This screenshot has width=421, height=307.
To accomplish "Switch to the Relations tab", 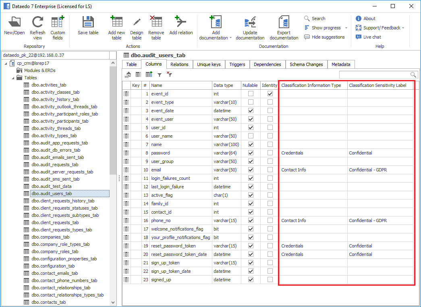I will click(179, 64).
